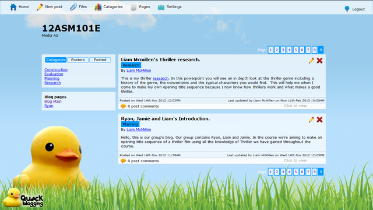Go to page 3 in bottom pagination

[283, 171]
